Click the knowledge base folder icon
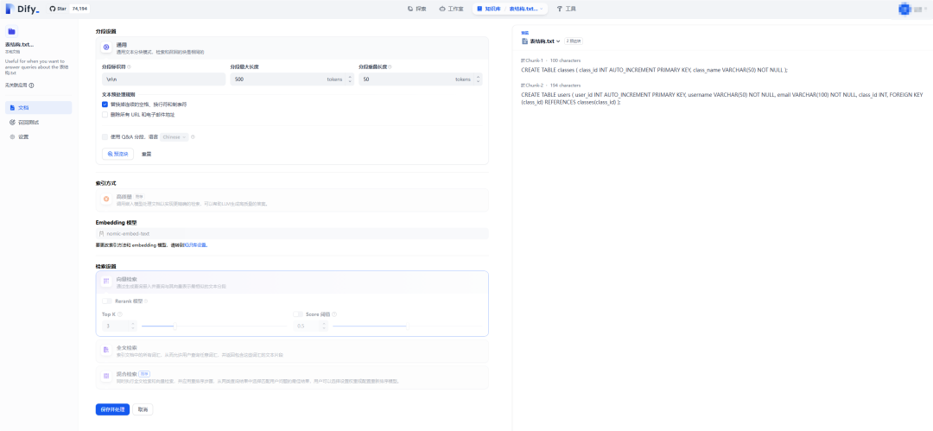The height and width of the screenshot is (431, 933). pyautogui.click(x=11, y=32)
